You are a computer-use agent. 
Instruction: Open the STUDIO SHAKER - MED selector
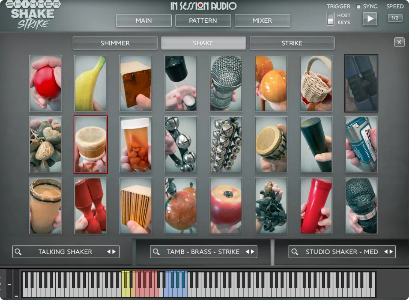342,252
